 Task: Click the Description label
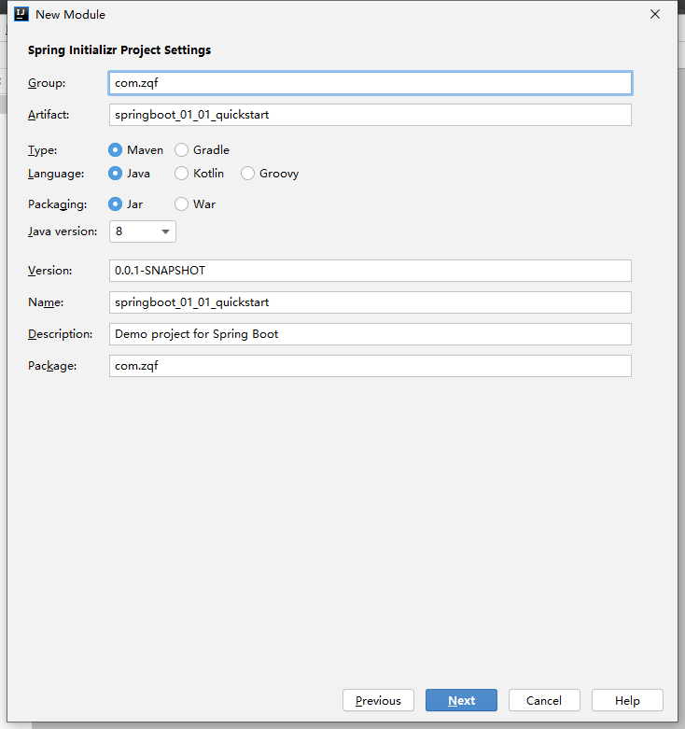point(60,334)
